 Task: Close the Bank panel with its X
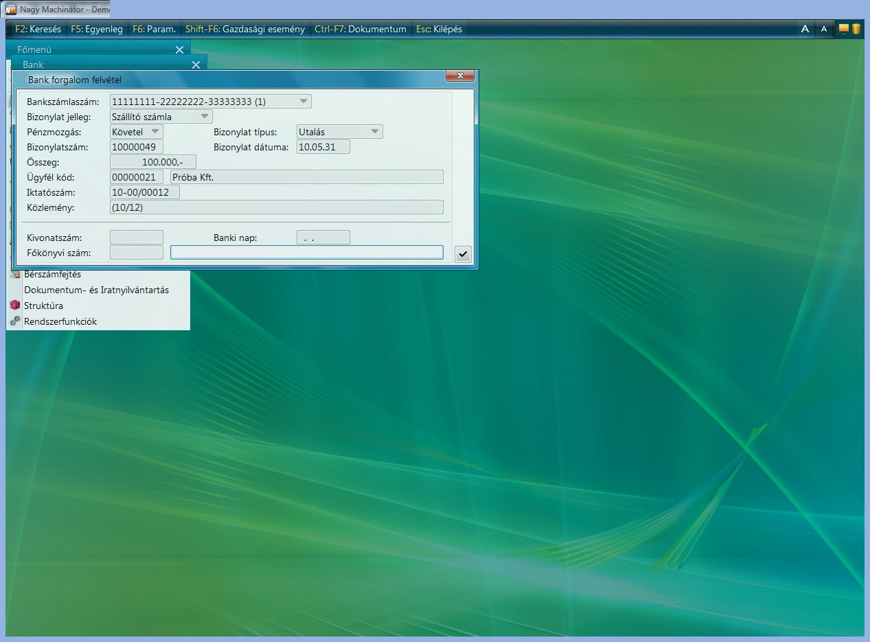coord(196,65)
